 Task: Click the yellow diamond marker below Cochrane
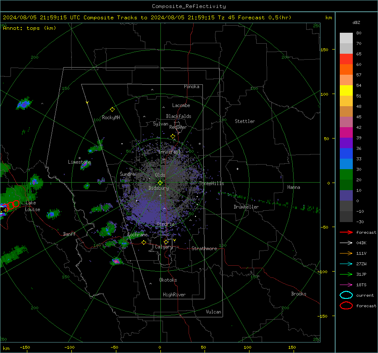[x=144, y=243]
